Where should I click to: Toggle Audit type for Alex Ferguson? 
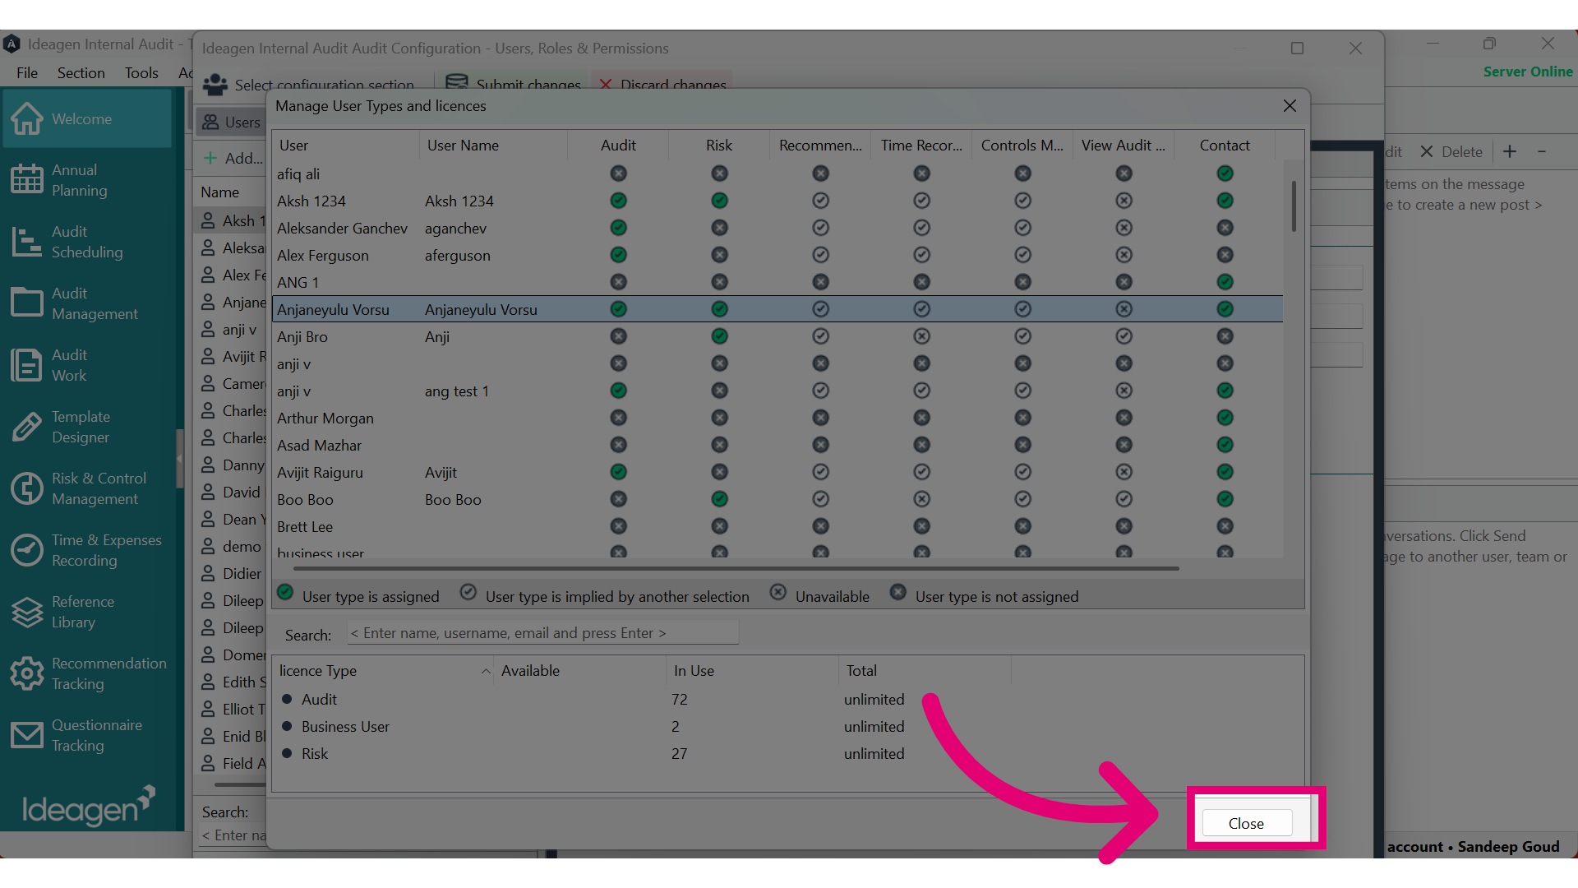click(x=618, y=255)
